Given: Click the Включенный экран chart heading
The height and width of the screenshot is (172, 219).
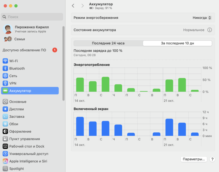Looking at the screenshot, I should tap(91, 109).
